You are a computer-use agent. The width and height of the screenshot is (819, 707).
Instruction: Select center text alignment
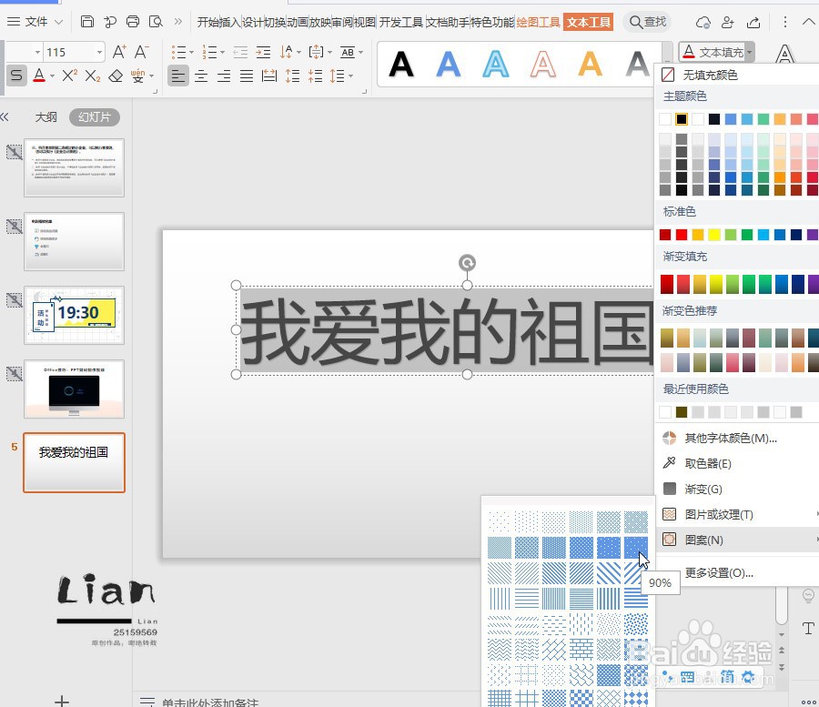pyautogui.click(x=201, y=76)
